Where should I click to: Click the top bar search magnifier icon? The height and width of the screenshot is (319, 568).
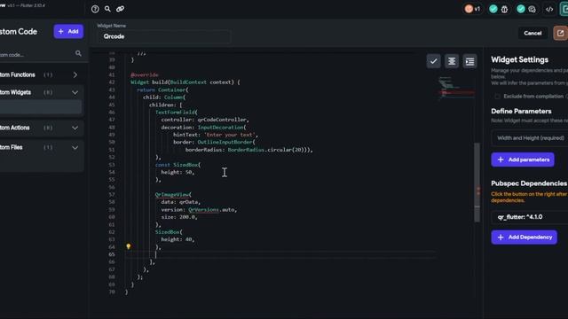[x=107, y=9]
